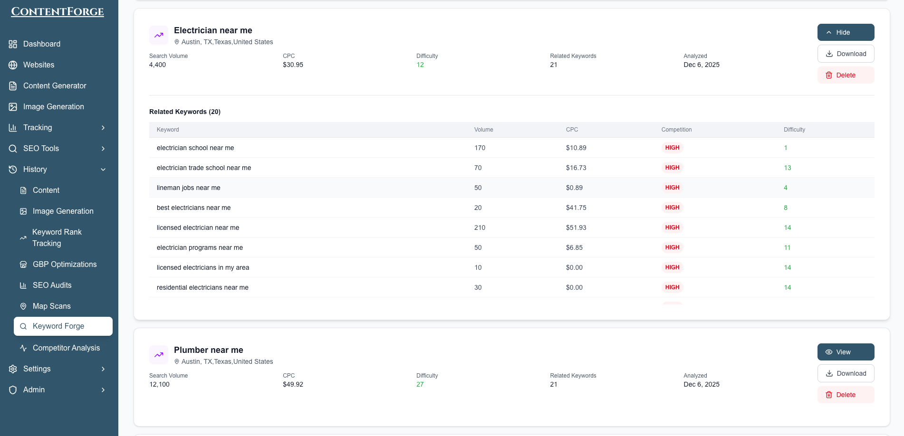Delete the Plumber near me analysis
This screenshot has width=904, height=436.
[846, 395]
